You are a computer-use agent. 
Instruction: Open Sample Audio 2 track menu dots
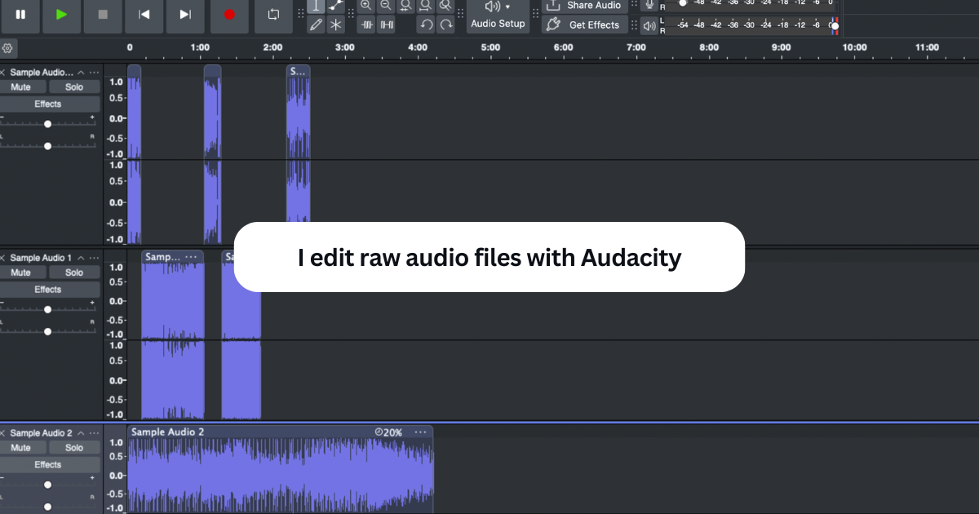[x=95, y=433]
